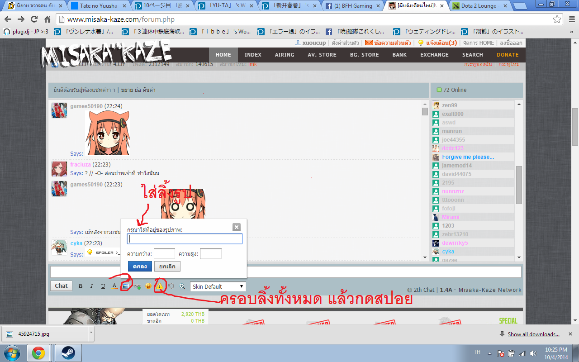
Task: Click the browser Home icon
Action: [x=47, y=19]
